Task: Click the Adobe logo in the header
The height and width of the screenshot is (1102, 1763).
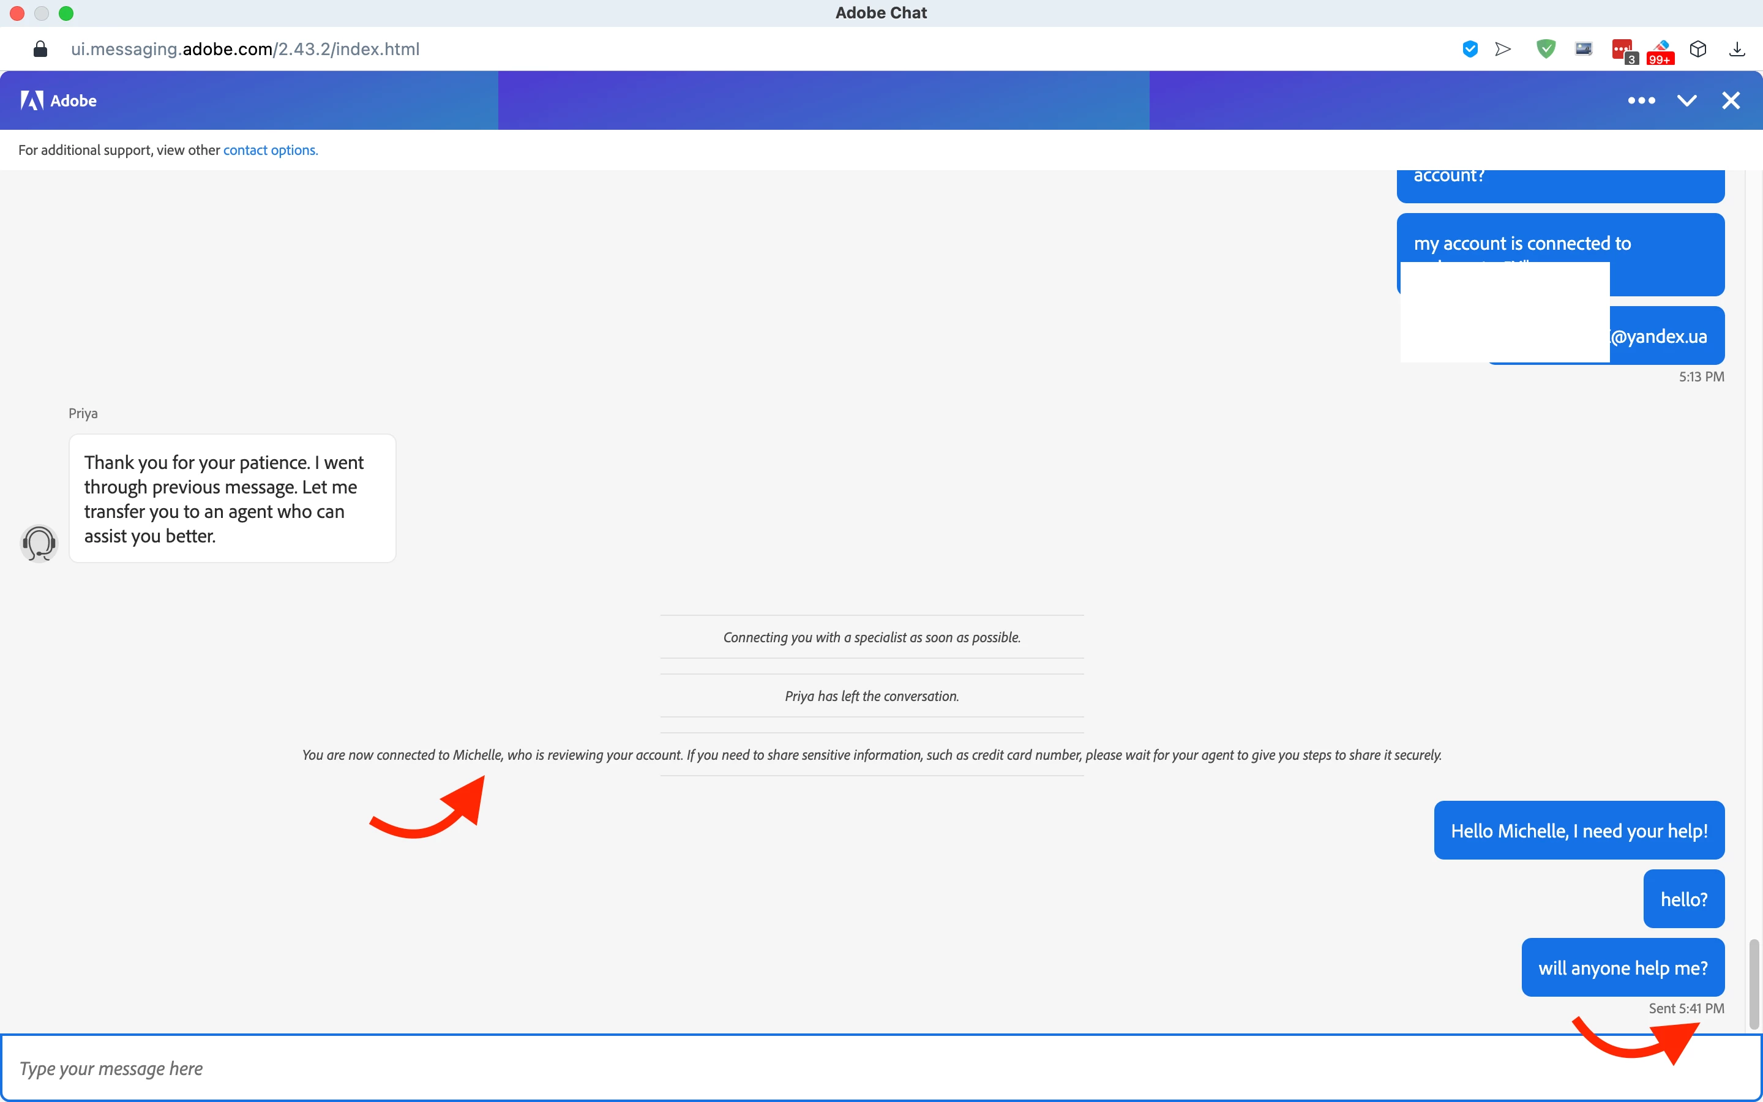Action: [x=58, y=100]
